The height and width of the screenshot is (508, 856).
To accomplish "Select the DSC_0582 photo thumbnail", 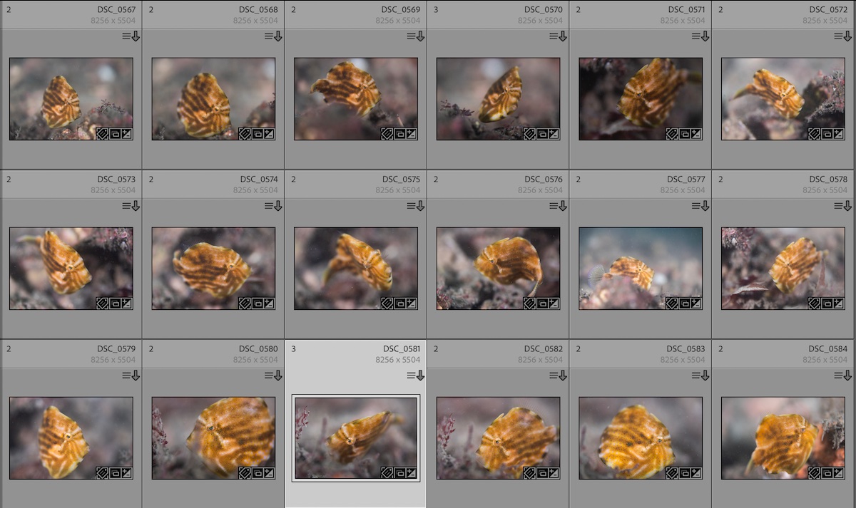I will point(498,436).
